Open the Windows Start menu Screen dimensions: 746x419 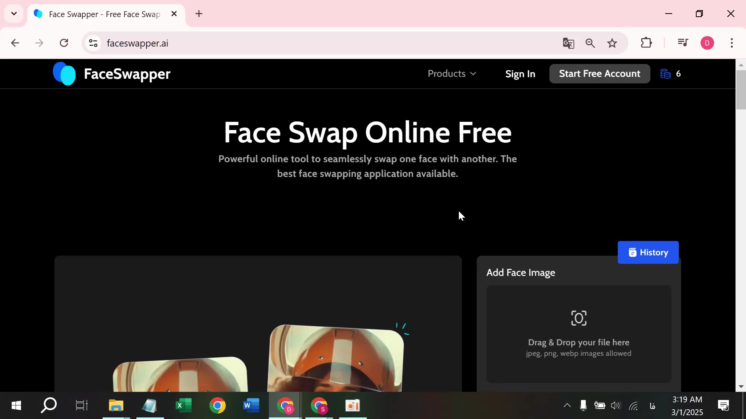pyautogui.click(x=16, y=406)
